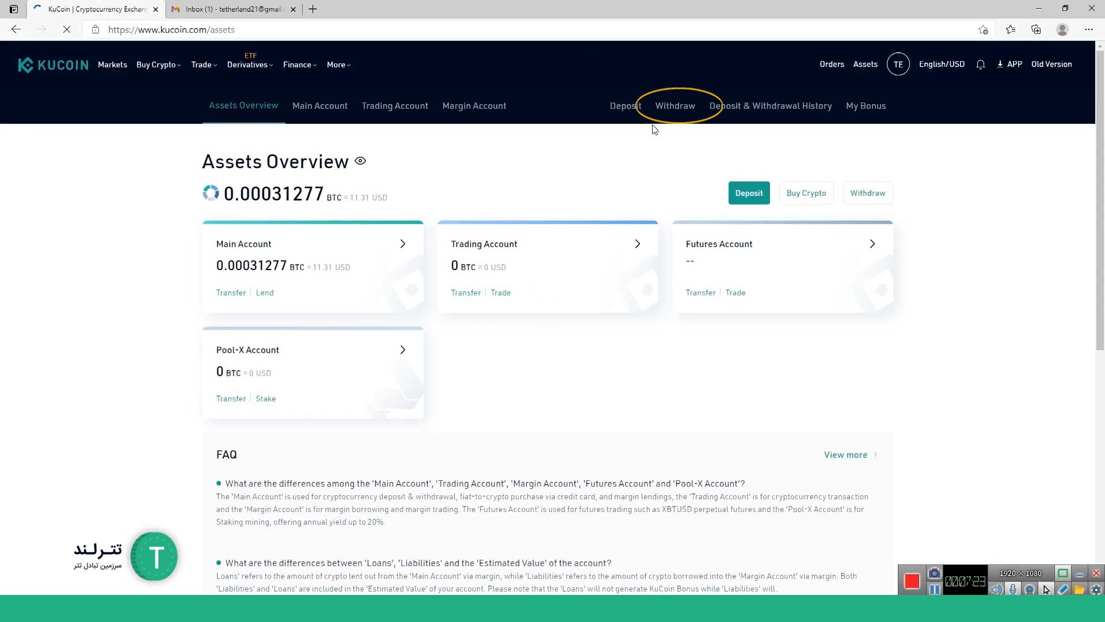The image size is (1105, 622).
Task: Open Markets in top navigation
Action: coord(112,65)
